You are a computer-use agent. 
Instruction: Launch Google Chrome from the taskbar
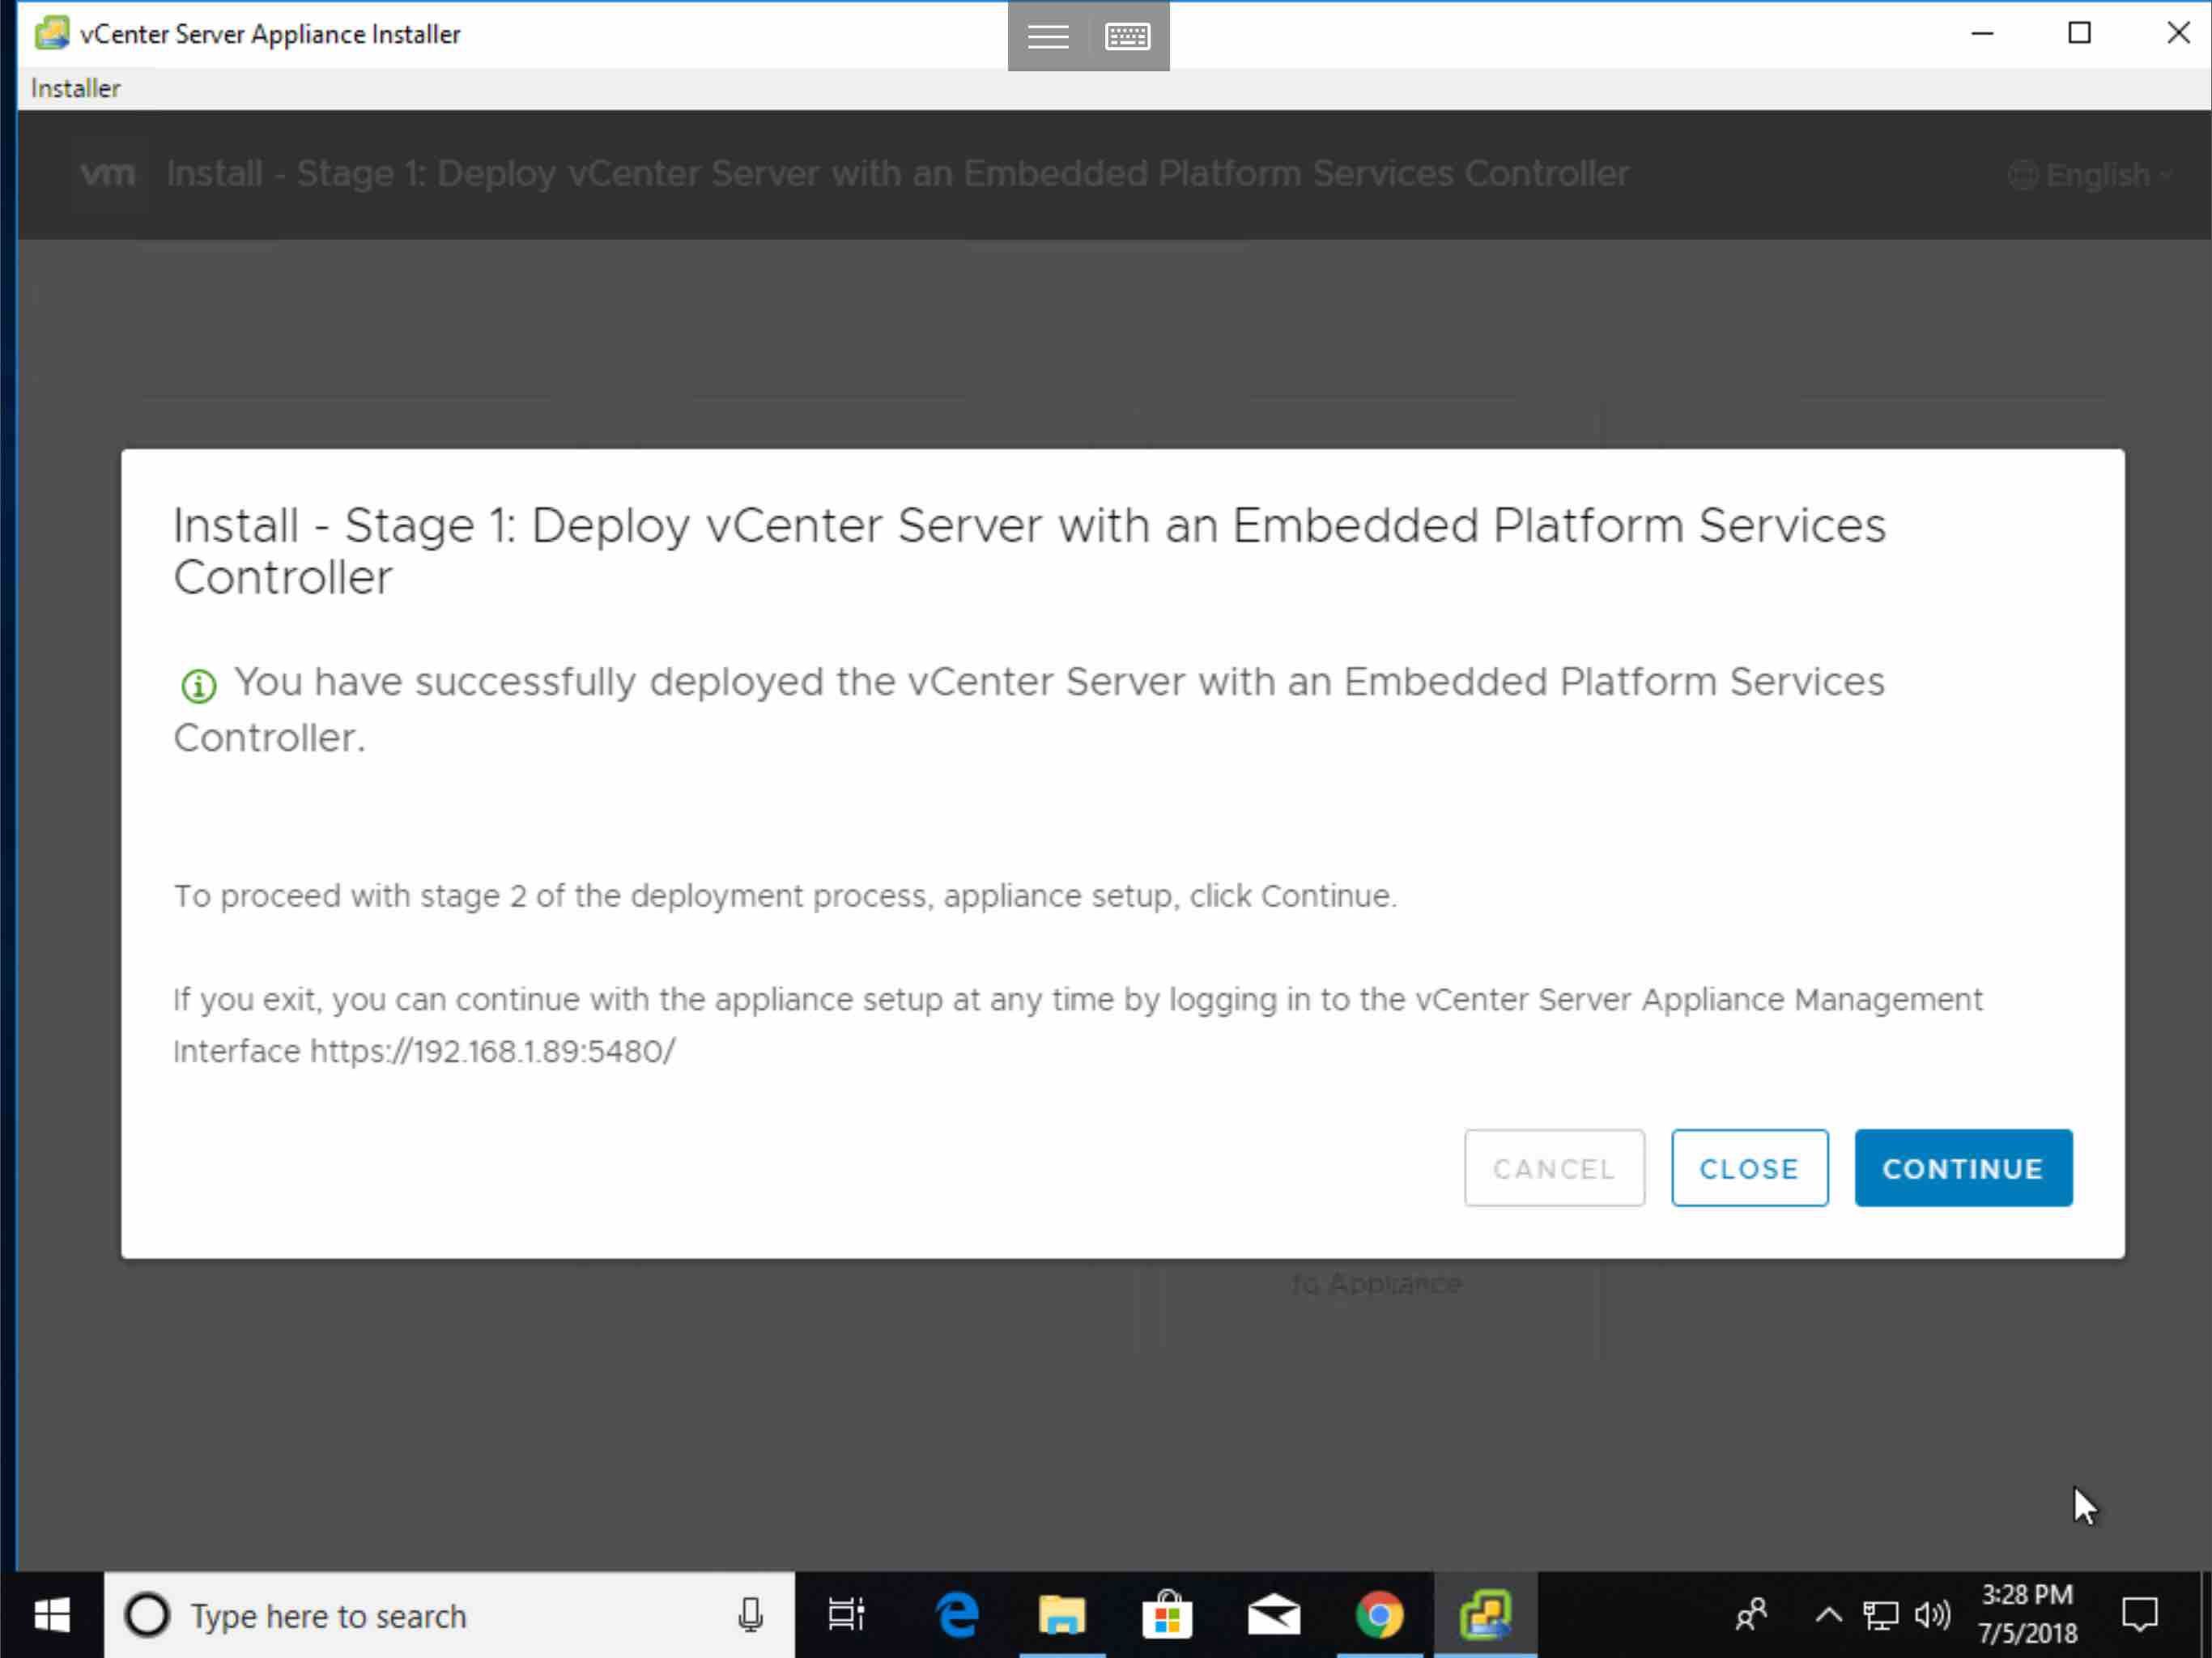click(1378, 1614)
